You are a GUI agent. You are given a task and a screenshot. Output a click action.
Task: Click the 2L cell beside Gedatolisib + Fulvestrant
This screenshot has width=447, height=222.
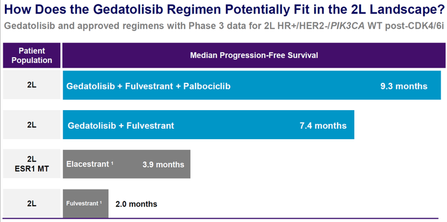point(32,125)
